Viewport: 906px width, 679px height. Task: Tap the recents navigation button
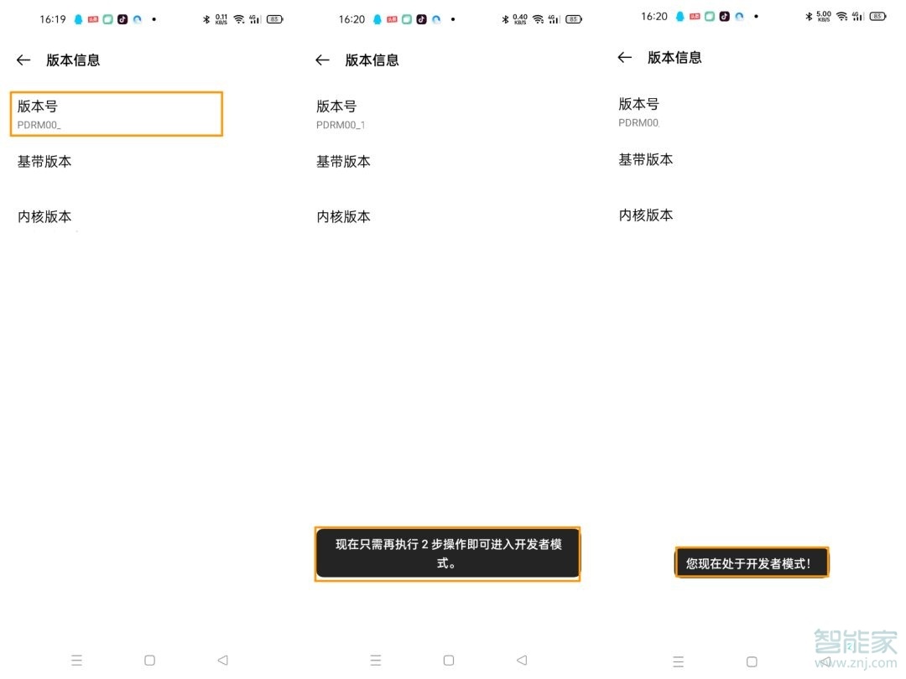point(76,660)
